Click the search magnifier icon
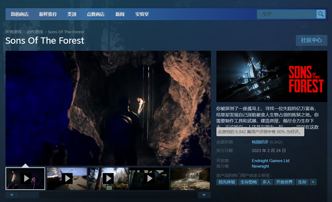332x202 pixels. (x=321, y=14)
